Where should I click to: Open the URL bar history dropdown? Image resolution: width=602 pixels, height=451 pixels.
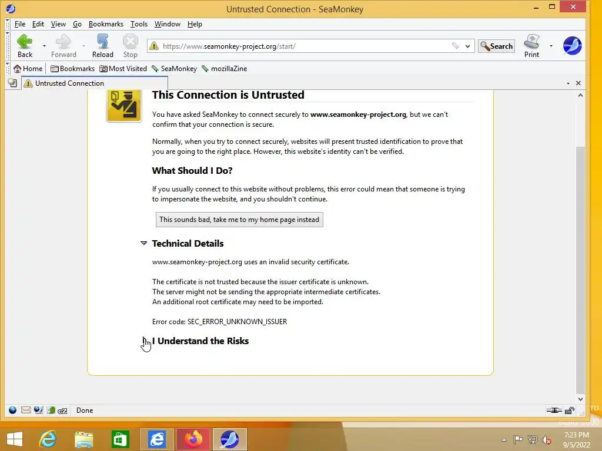point(467,46)
